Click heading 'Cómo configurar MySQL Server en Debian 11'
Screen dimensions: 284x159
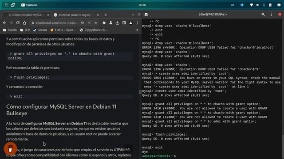(x=61, y=110)
